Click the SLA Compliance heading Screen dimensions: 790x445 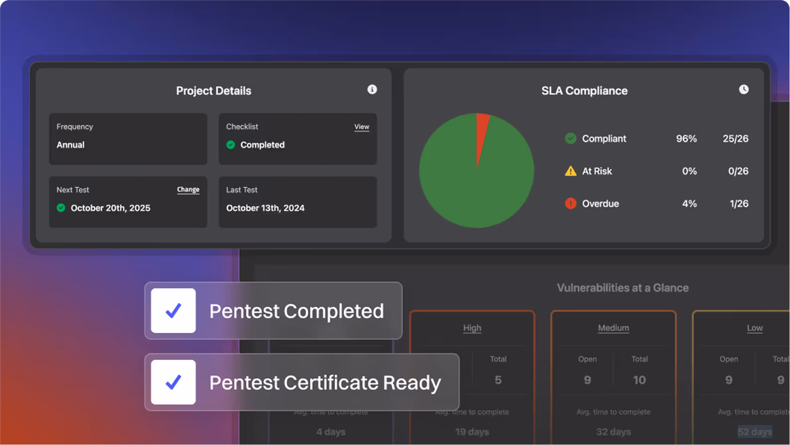[x=584, y=91]
